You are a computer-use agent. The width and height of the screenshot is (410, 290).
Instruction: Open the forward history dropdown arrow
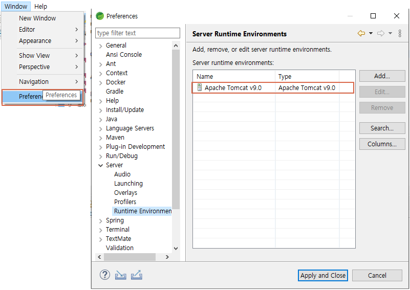pos(390,33)
